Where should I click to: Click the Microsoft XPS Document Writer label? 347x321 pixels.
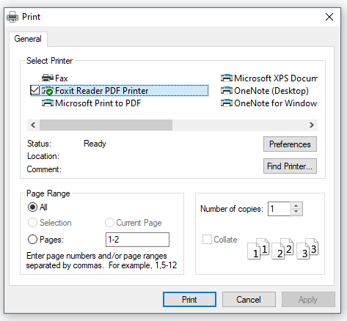(x=276, y=78)
